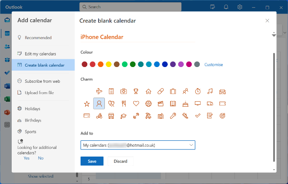Viewport: 288px width, 184px height.
Task: Pick the dark red colour swatch
Action: point(85,64)
